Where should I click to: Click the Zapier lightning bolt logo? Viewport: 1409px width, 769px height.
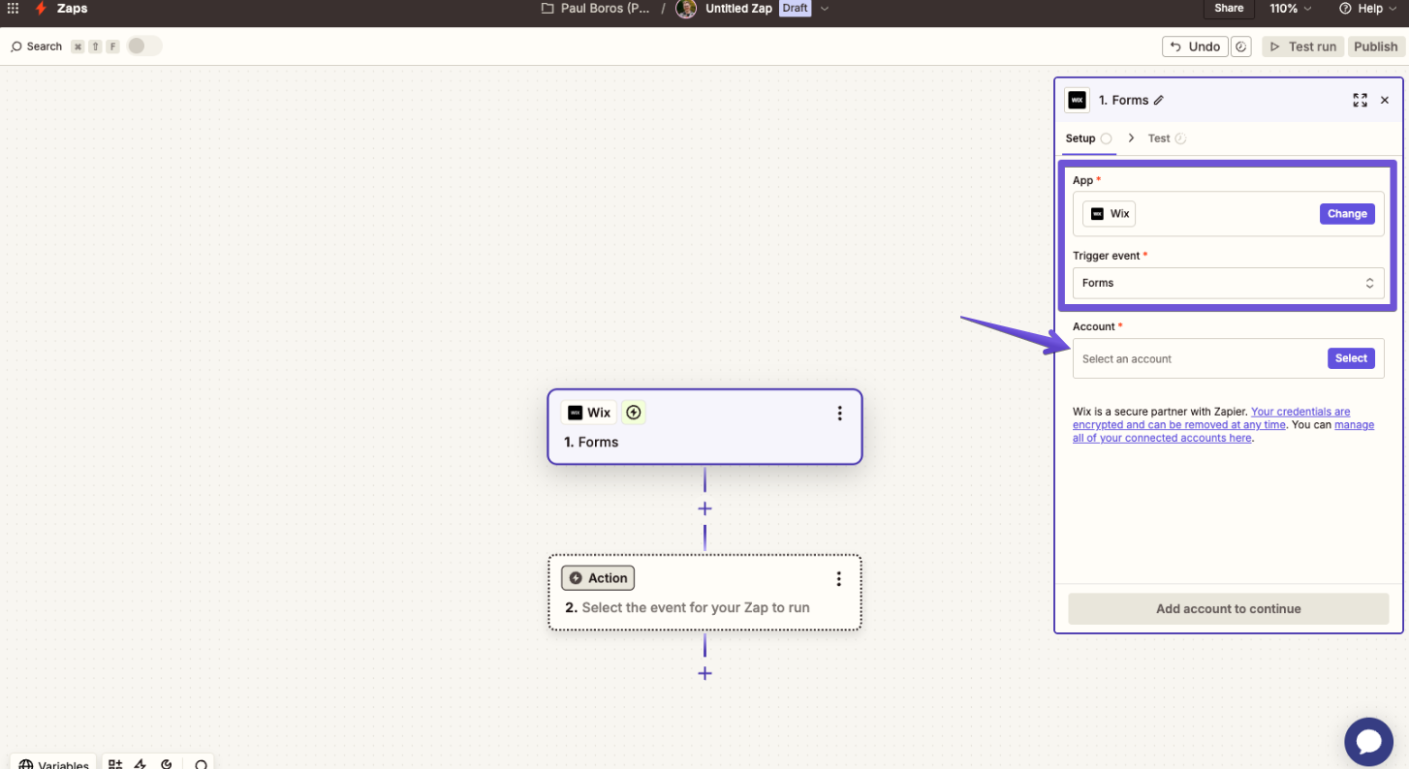click(41, 8)
